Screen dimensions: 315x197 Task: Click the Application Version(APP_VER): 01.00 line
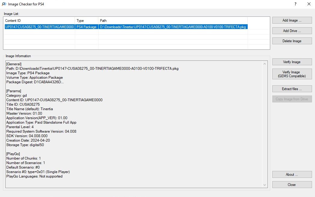tap(37, 118)
